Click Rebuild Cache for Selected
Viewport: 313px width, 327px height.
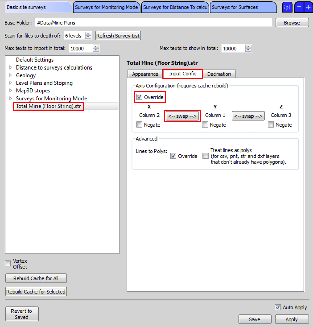click(36, 291)
